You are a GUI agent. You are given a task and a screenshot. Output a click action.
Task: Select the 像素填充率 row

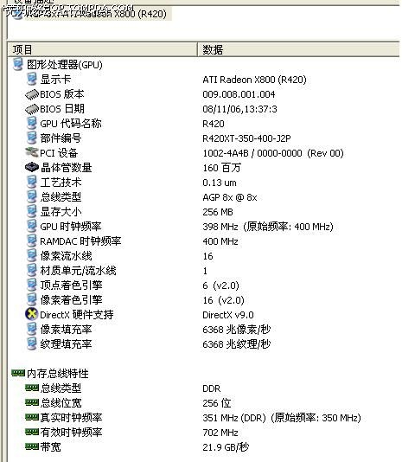pyautogui.click(x=203, y=329)
